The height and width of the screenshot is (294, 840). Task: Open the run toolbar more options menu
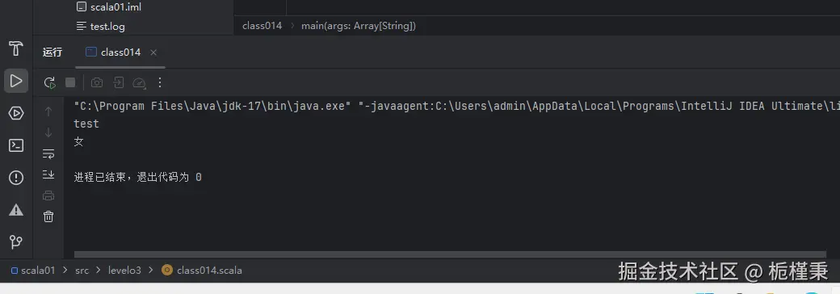click(x=160, y=82)
